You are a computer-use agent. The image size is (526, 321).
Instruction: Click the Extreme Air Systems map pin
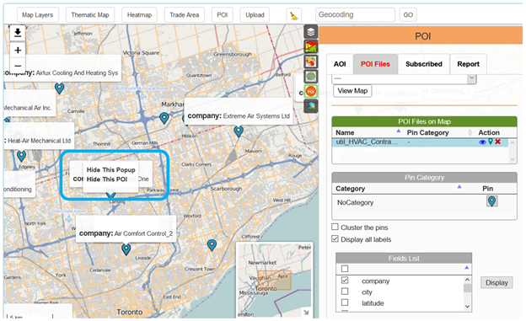[239, 131]
